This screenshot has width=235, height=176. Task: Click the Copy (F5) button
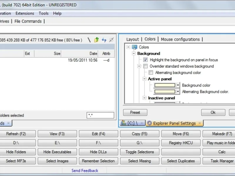tap(140, 134)
